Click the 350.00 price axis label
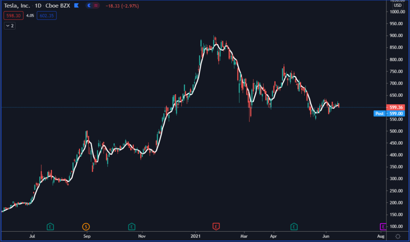 point(396,167)
